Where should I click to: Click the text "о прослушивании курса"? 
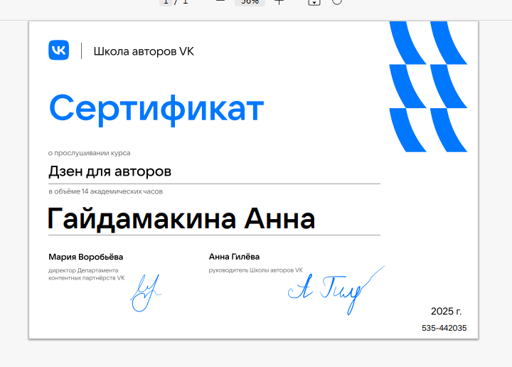click(x=90, y=153)
